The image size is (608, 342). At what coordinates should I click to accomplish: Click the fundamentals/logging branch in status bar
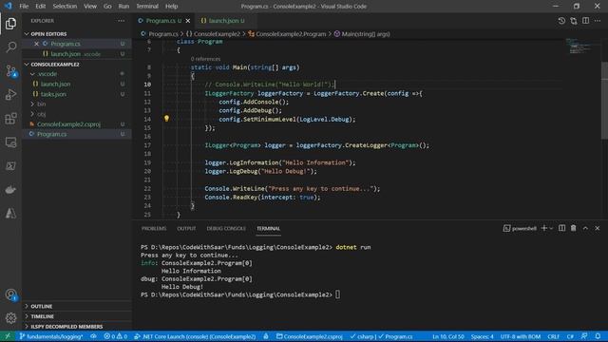[51, 336]
